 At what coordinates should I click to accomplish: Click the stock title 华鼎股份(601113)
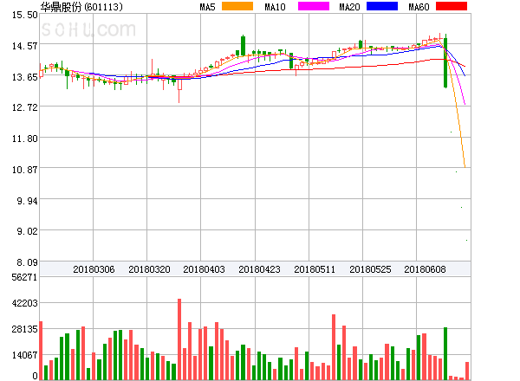pos(81,7)
